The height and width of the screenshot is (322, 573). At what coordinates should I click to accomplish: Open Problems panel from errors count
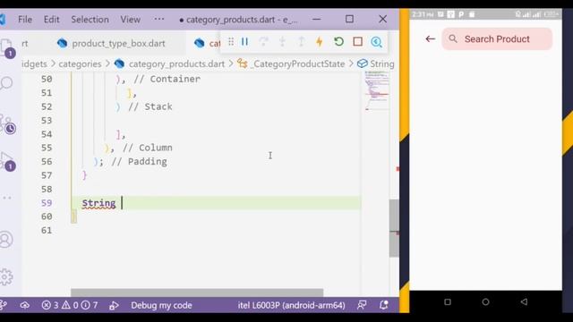tap(70, 305)
